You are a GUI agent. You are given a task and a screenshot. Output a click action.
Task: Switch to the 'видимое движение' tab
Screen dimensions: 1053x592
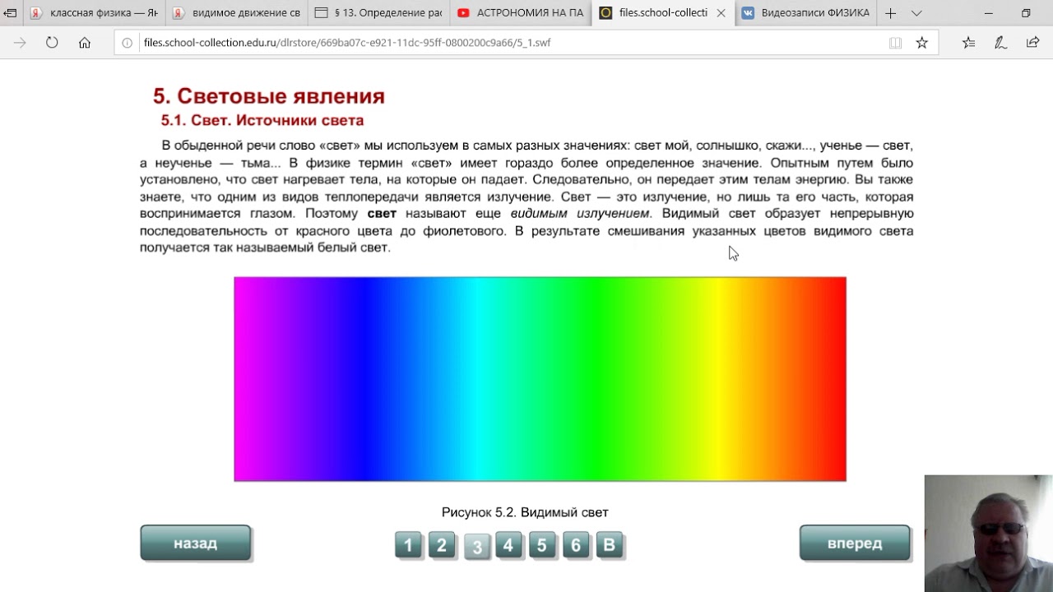(x=237, y=13)
